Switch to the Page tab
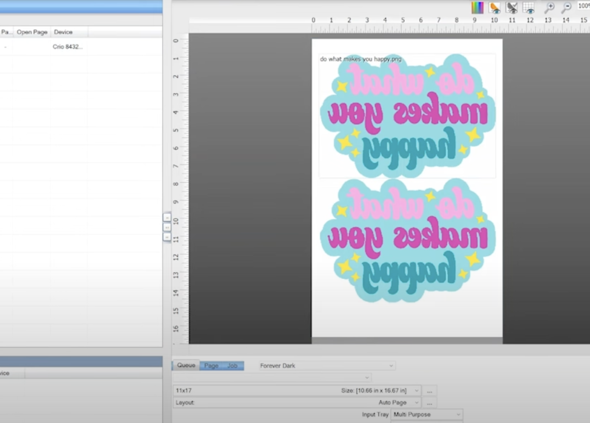The image size is (590, 423). click(211, 366)
